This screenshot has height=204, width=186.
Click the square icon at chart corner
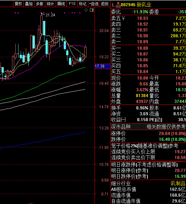pos(91,10)
